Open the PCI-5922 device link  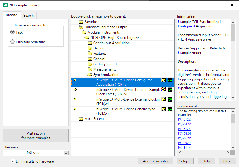[184, 138]
